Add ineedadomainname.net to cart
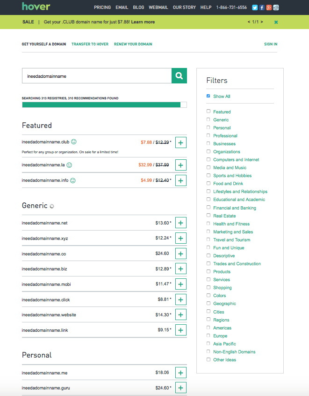The image size is (309, 396). tap(180, 223)
